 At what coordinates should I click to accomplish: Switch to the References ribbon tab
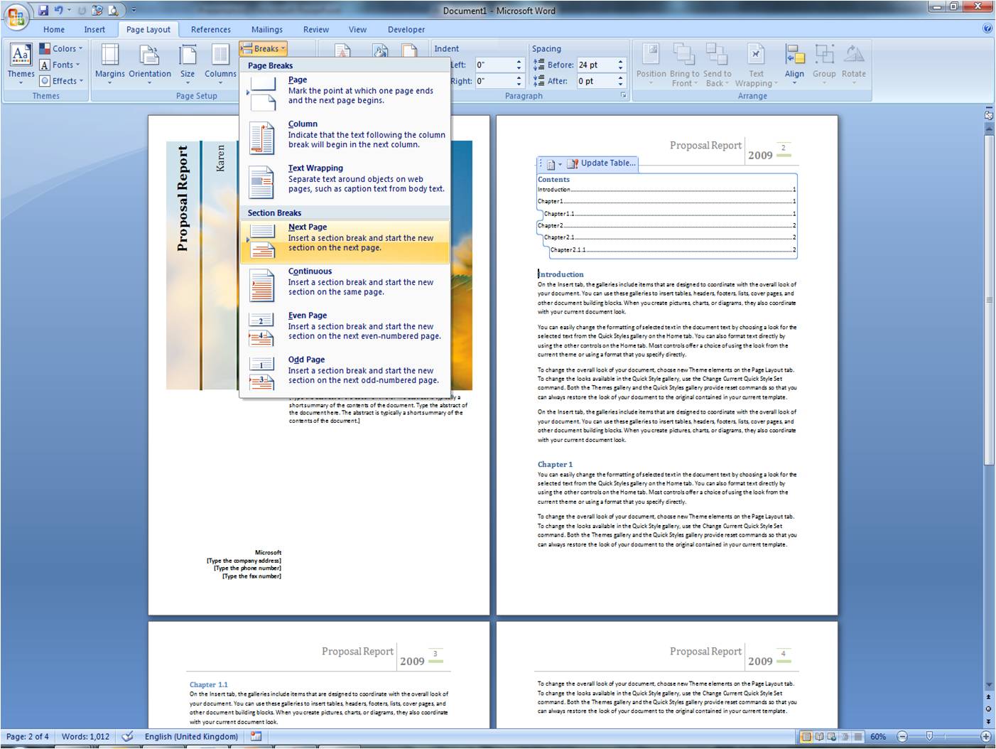point(210,29)
